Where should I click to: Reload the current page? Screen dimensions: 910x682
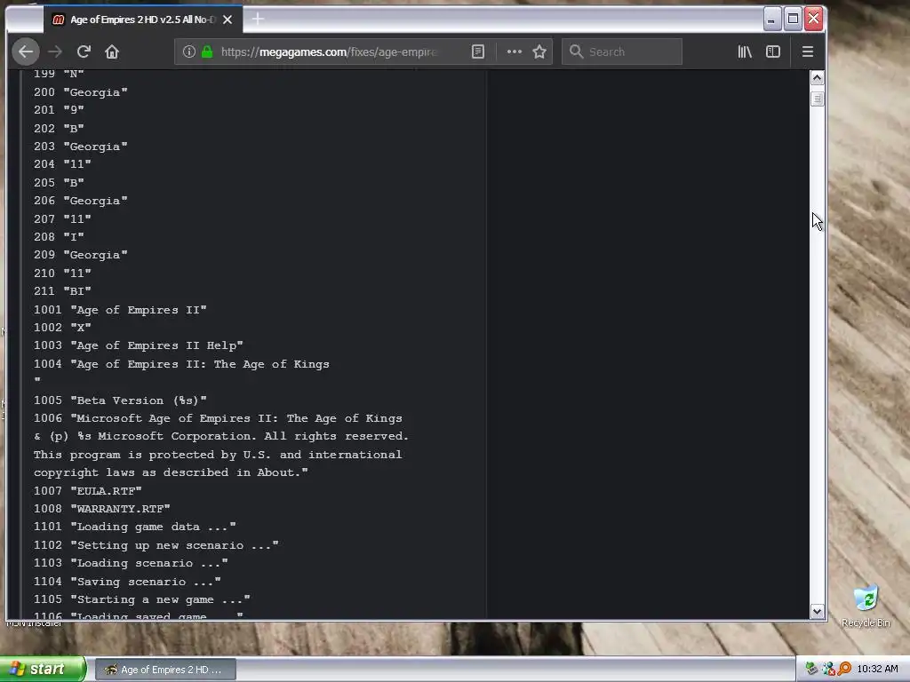coord(84,52)
